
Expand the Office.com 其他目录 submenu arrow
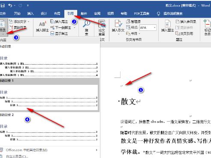[97, 150]
